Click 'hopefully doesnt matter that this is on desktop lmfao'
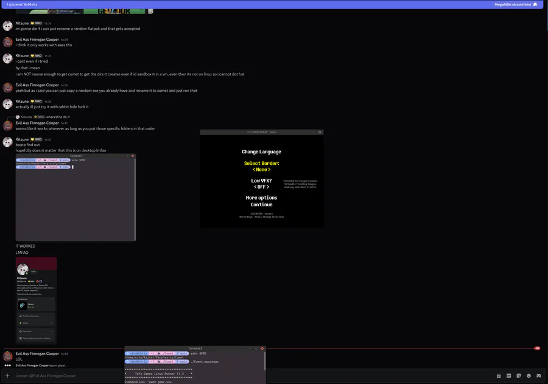This screenshot has height=384, width=548. tap(61, 150)
